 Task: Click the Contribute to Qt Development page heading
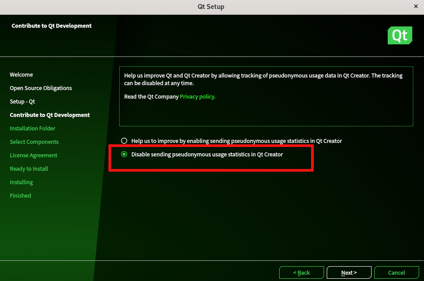[x=52, y=26]
